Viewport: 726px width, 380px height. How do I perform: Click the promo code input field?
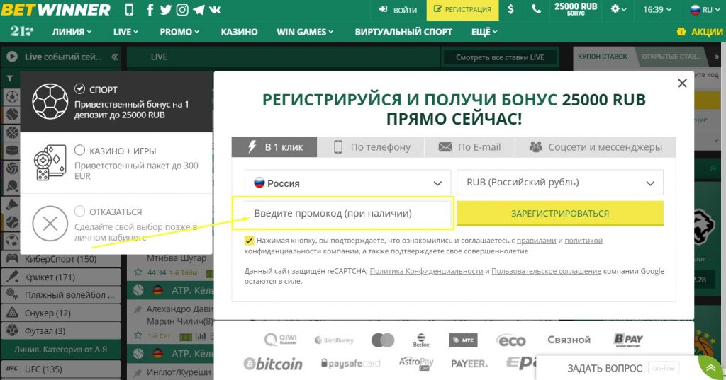tap(347, 213)
